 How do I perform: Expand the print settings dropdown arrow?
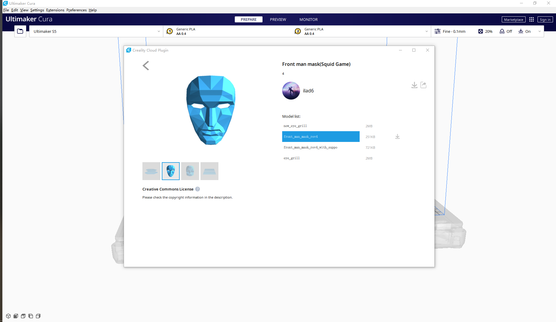click(x=539, y=31)
